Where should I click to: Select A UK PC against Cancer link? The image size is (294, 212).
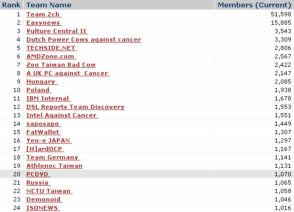pyautogui.click(x=68, y=73)
